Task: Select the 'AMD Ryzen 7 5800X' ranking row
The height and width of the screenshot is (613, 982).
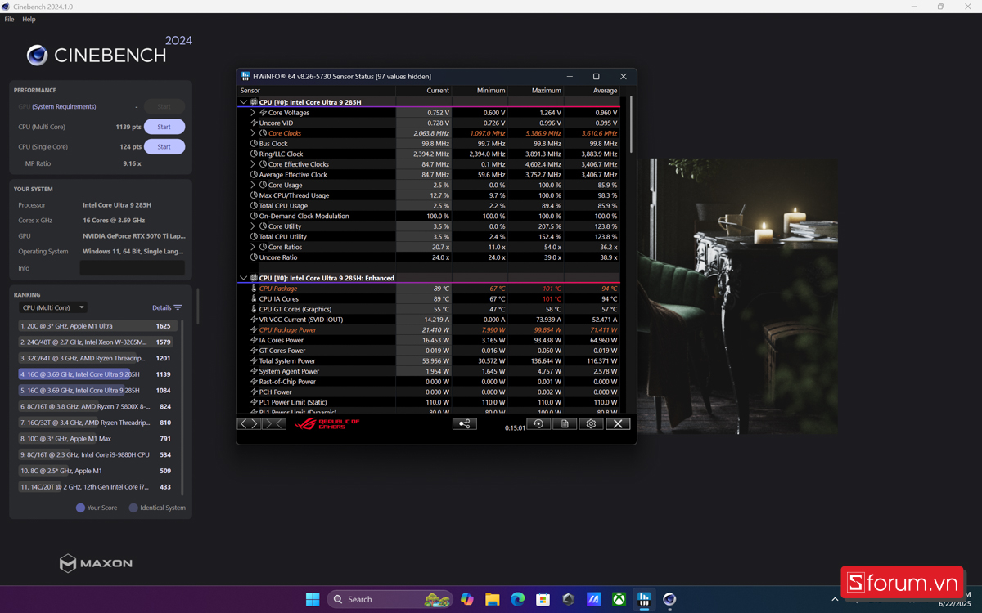Action: click(x=97, y=406)
